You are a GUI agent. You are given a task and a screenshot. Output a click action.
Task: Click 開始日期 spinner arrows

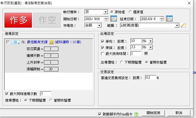[106, 19]
